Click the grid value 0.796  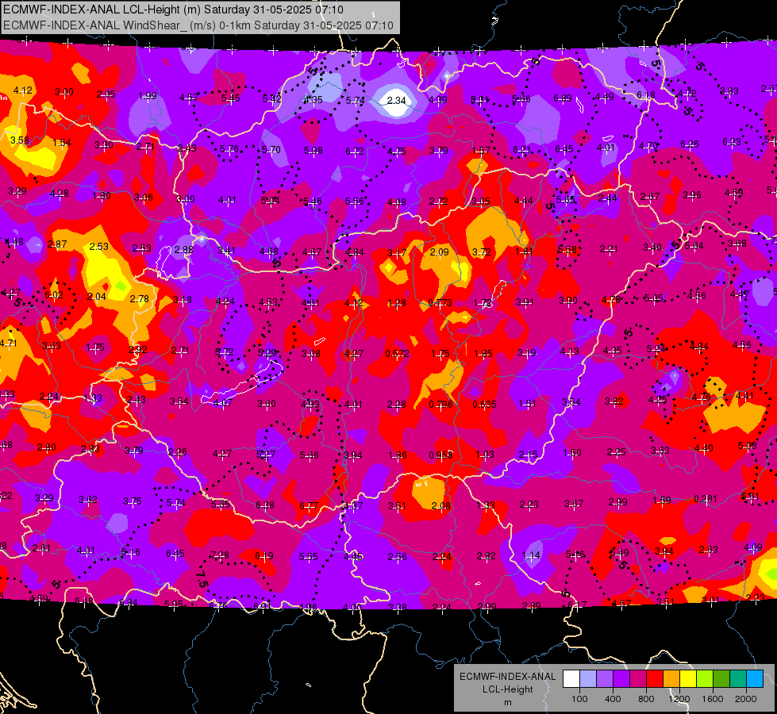441,404
